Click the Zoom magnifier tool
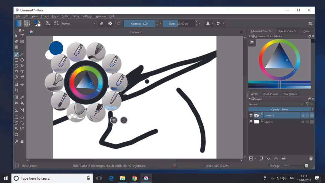325x183 pixels. (x=16, y=142)
